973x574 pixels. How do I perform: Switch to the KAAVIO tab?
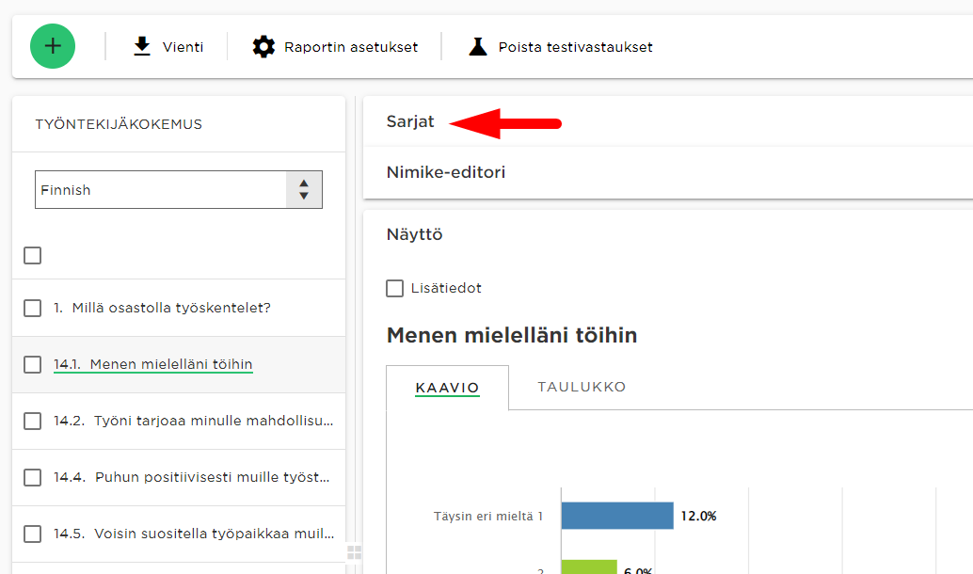tap(447, 388)
